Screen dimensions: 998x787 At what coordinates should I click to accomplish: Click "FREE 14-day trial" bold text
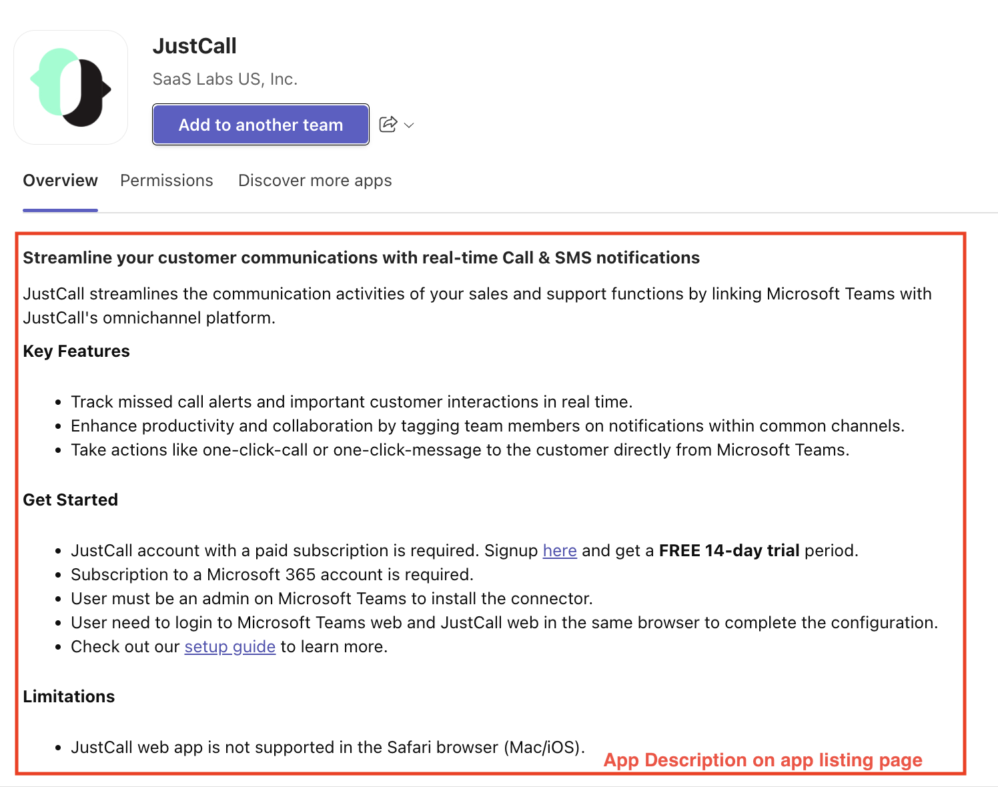click(x=729, y=551)
